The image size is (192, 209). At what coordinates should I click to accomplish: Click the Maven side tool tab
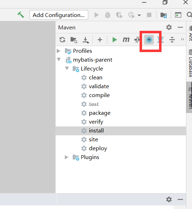point(189,97)
